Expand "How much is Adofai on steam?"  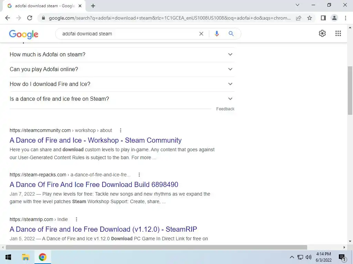122,55
